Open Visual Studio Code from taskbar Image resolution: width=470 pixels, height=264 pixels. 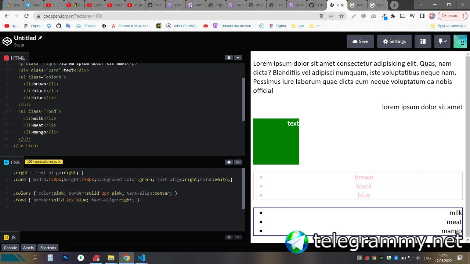pyautogui.click(x=142, y=258)
